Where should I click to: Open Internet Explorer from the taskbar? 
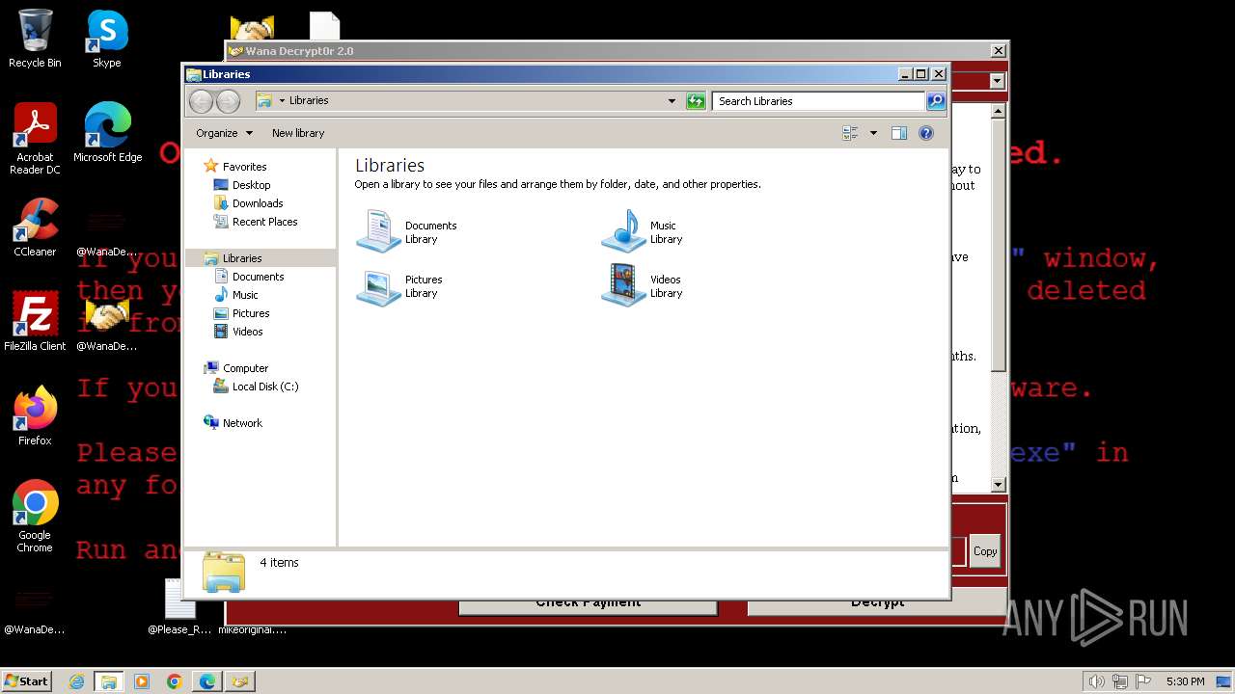77,681
